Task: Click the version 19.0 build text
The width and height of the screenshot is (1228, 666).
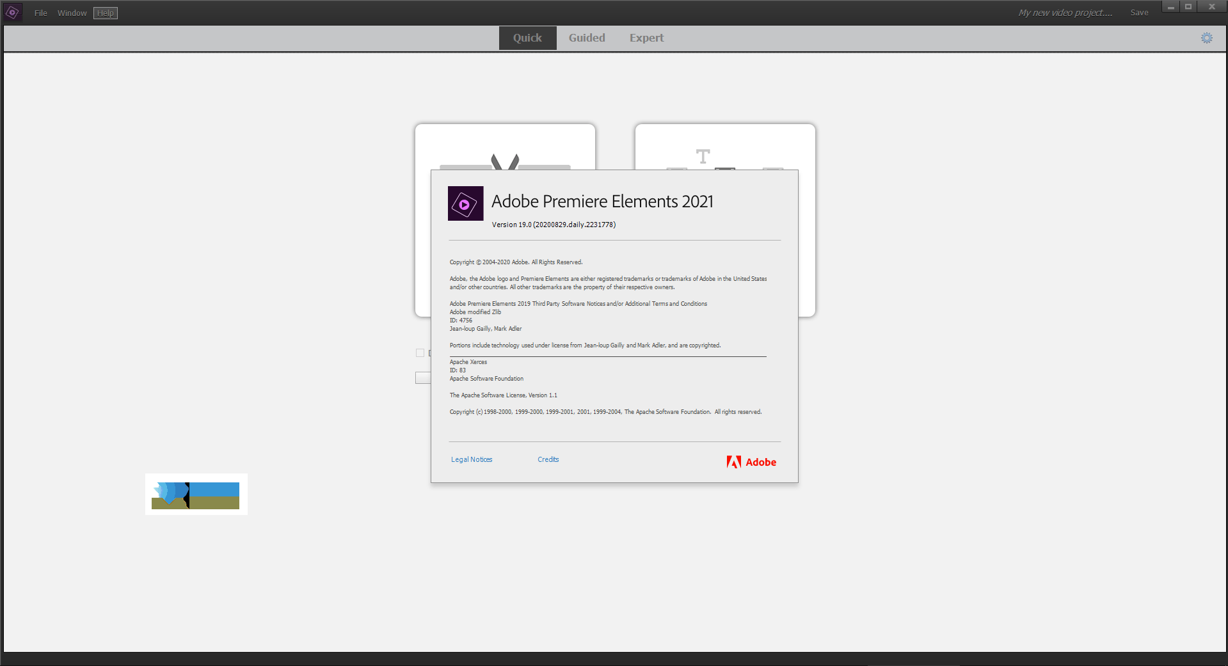Action: (x=554, y=225)
